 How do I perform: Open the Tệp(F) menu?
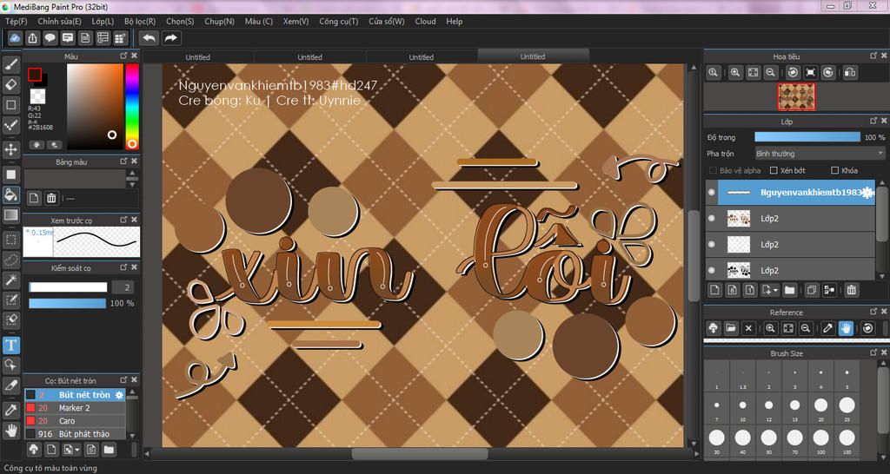click(x=17, y=22)
